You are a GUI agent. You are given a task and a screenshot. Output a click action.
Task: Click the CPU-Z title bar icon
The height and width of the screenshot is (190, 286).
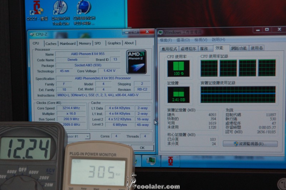[32, 34]
